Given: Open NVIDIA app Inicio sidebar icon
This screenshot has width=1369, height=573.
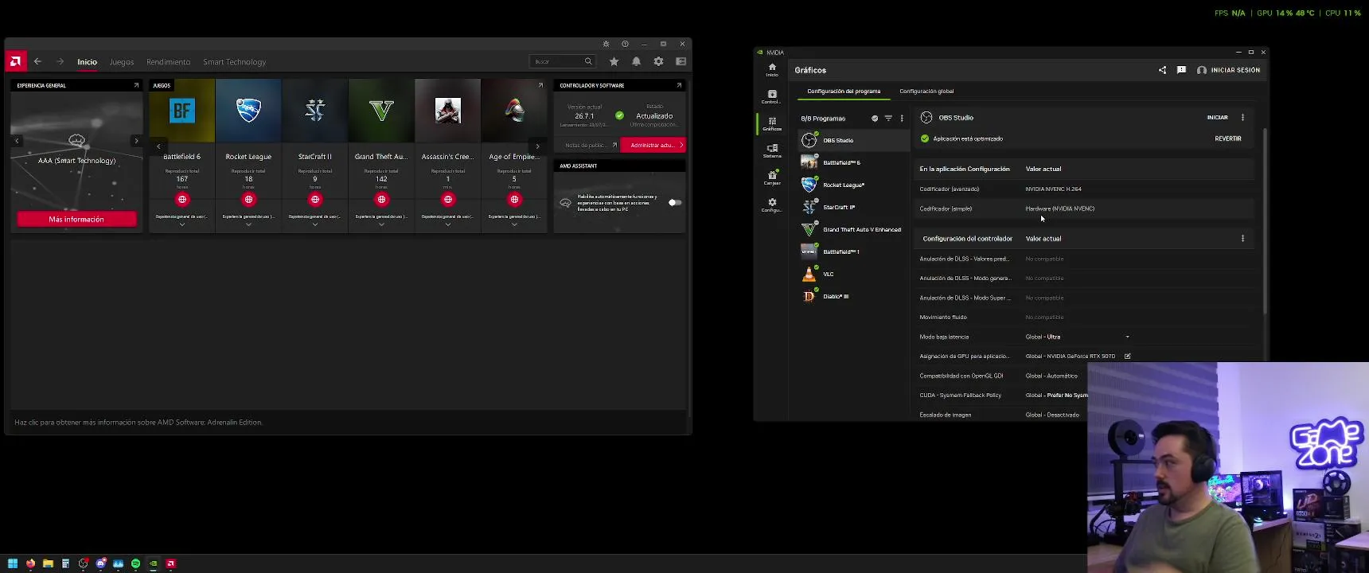Looking at the screenshot, I should 771,70.
